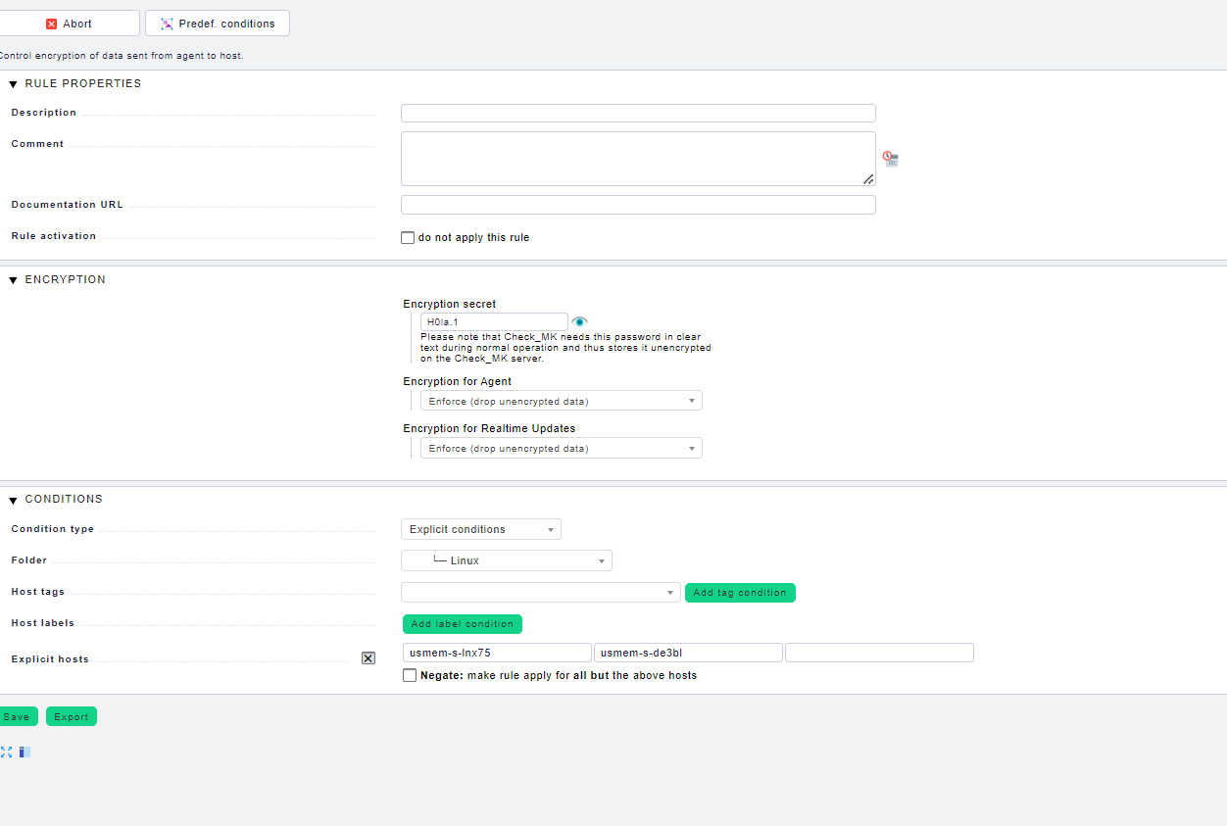Image resolution: width=1227 pixels, height=826 pixels.
Task: Click the fullscreen arrows icon below Save
Action: [x=6, y=753]
